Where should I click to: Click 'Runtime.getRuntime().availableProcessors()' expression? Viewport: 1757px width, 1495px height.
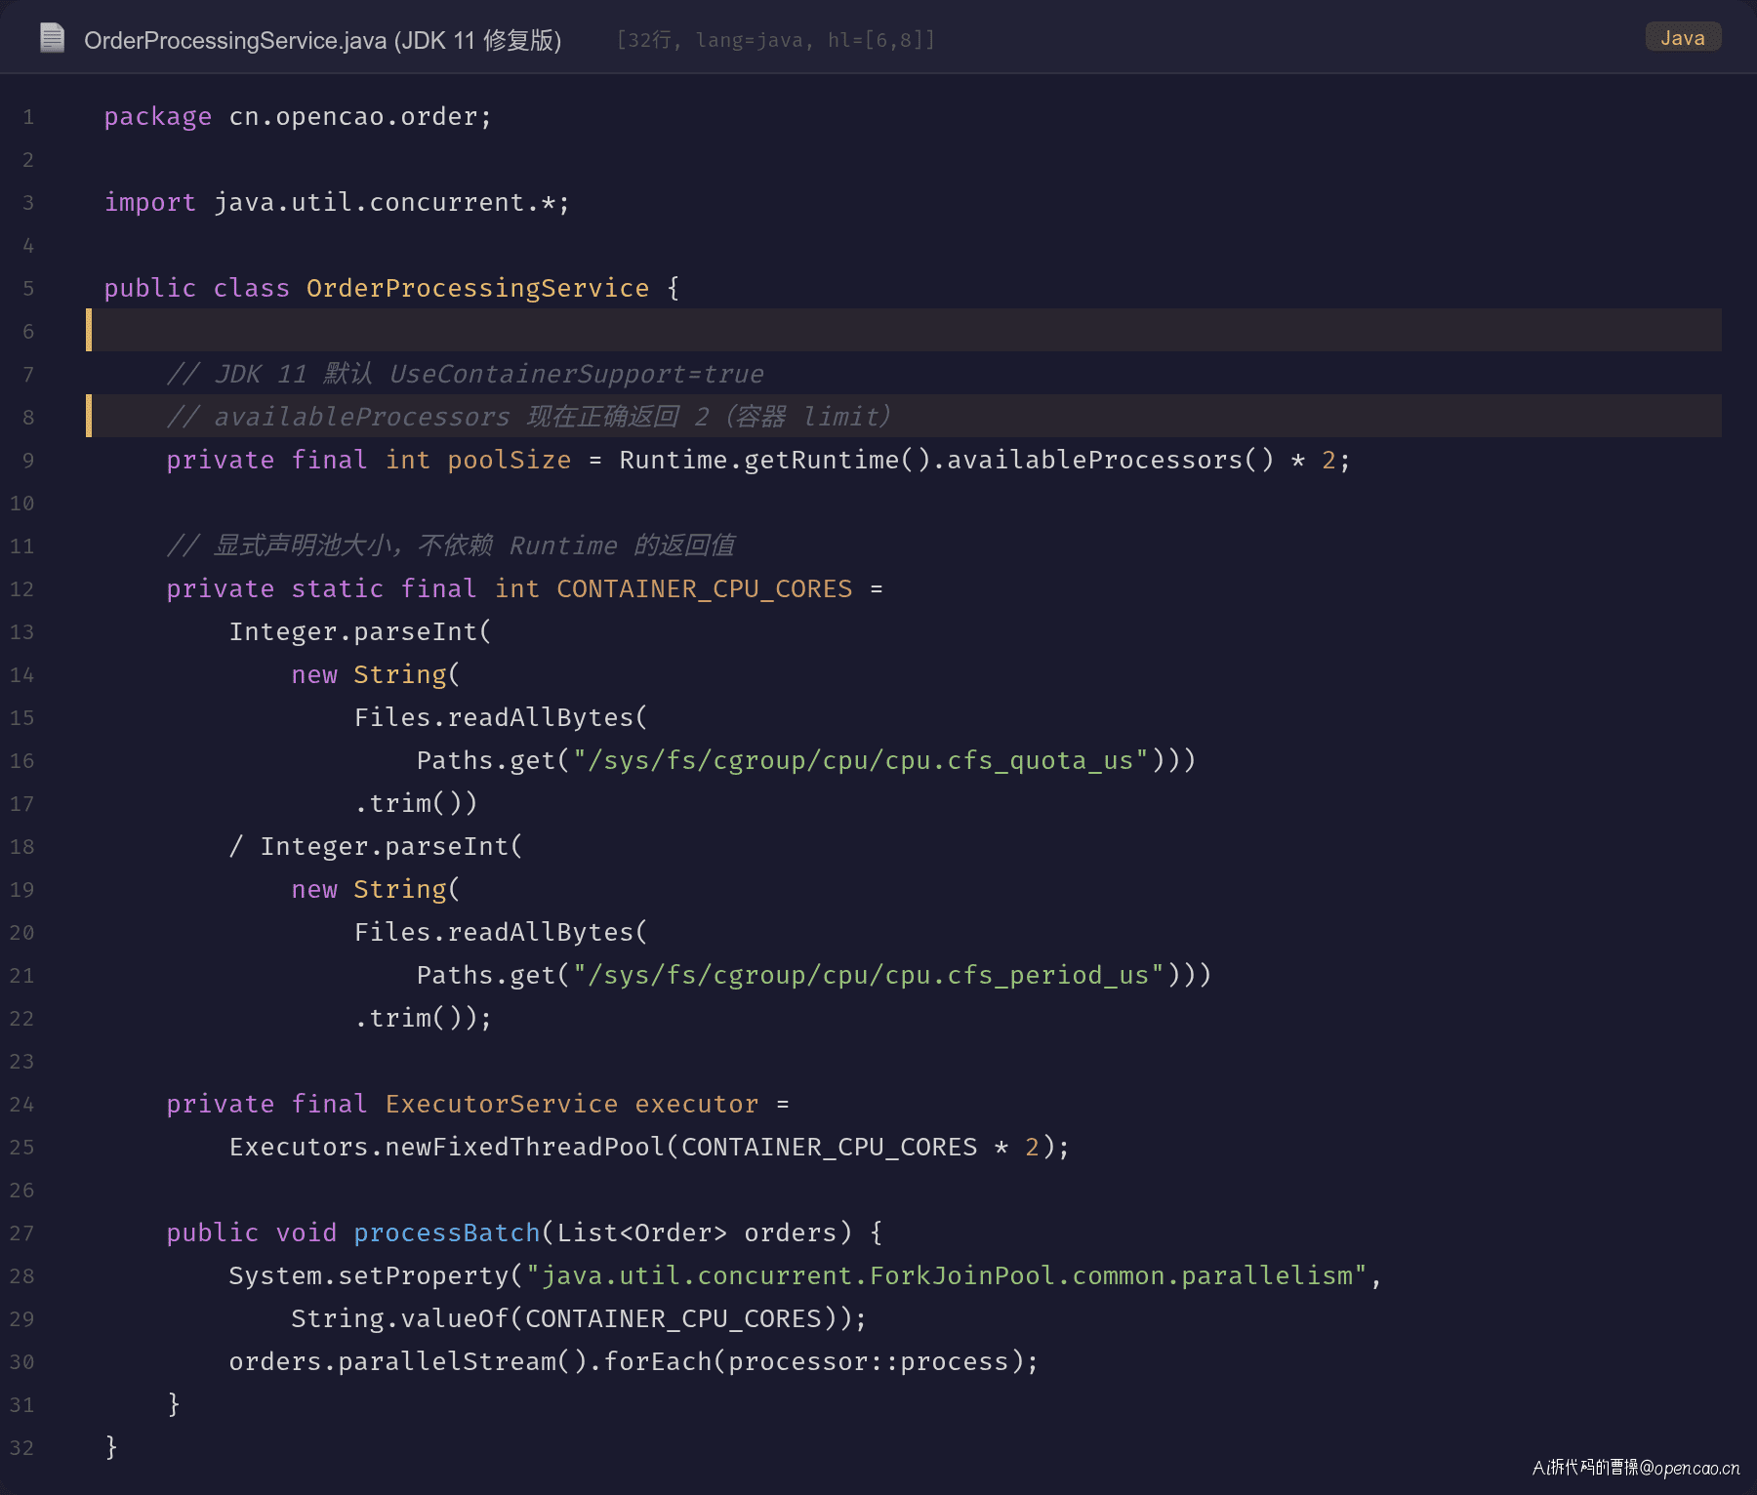[x=947, y=461]
